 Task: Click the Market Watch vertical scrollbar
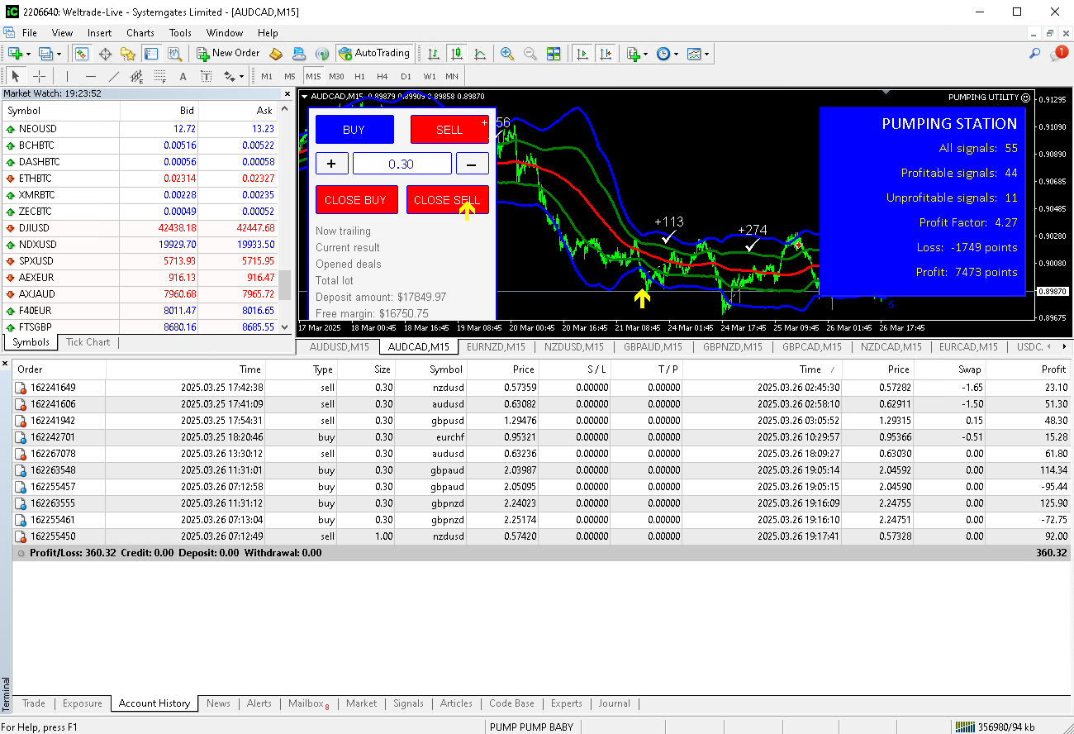click(x=285, y=285)
